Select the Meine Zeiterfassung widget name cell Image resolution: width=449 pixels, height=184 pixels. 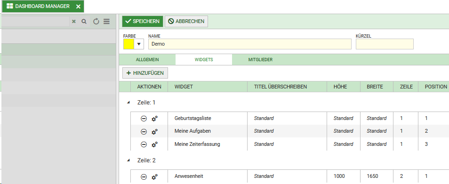point(207,144)
